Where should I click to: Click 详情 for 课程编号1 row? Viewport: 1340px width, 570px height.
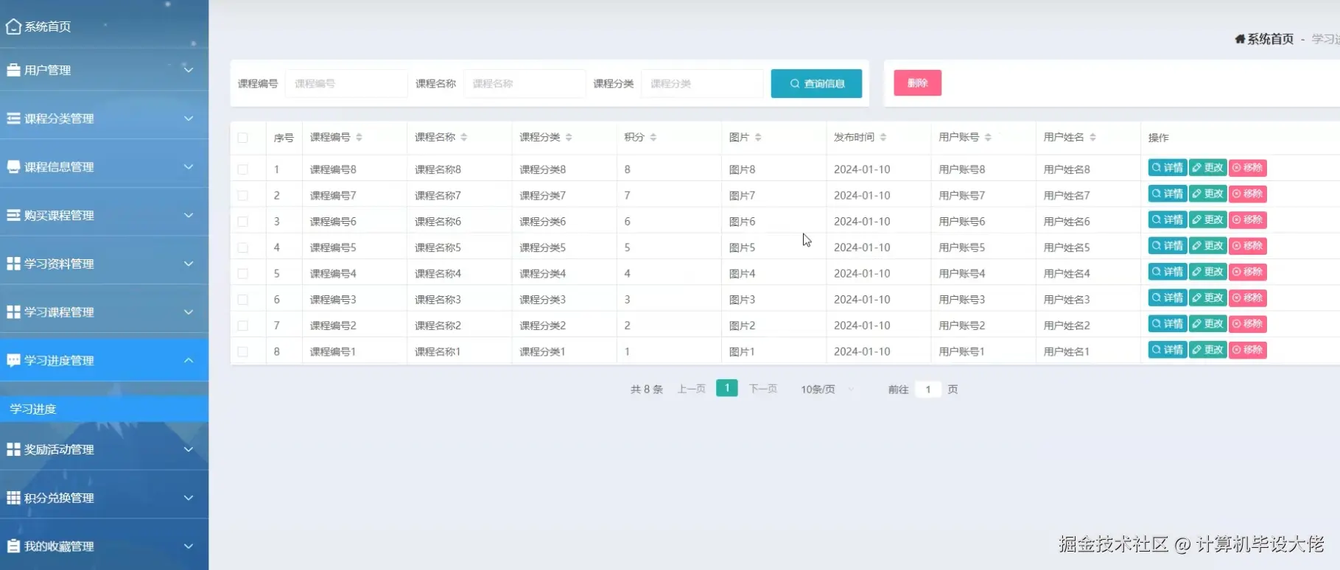coord(1167,350)
